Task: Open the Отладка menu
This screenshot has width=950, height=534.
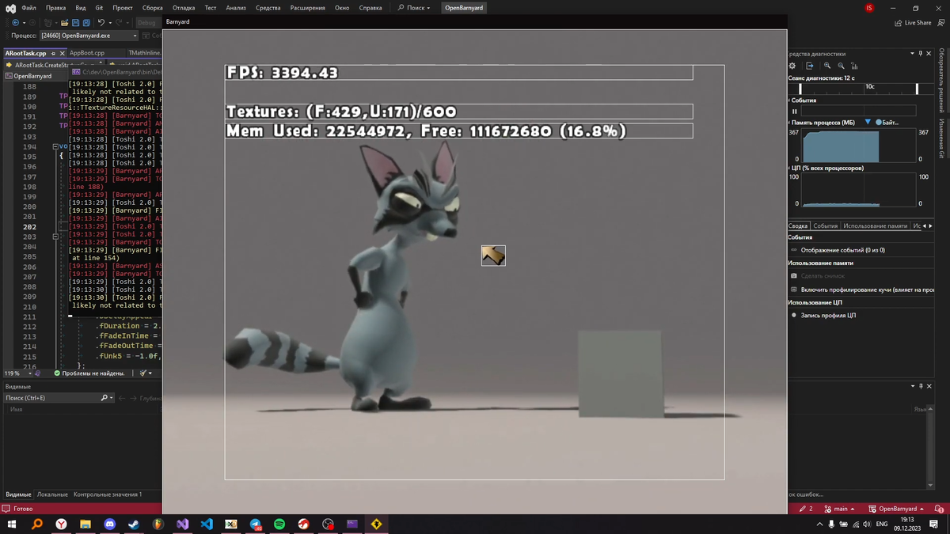Action: point(184,8)
